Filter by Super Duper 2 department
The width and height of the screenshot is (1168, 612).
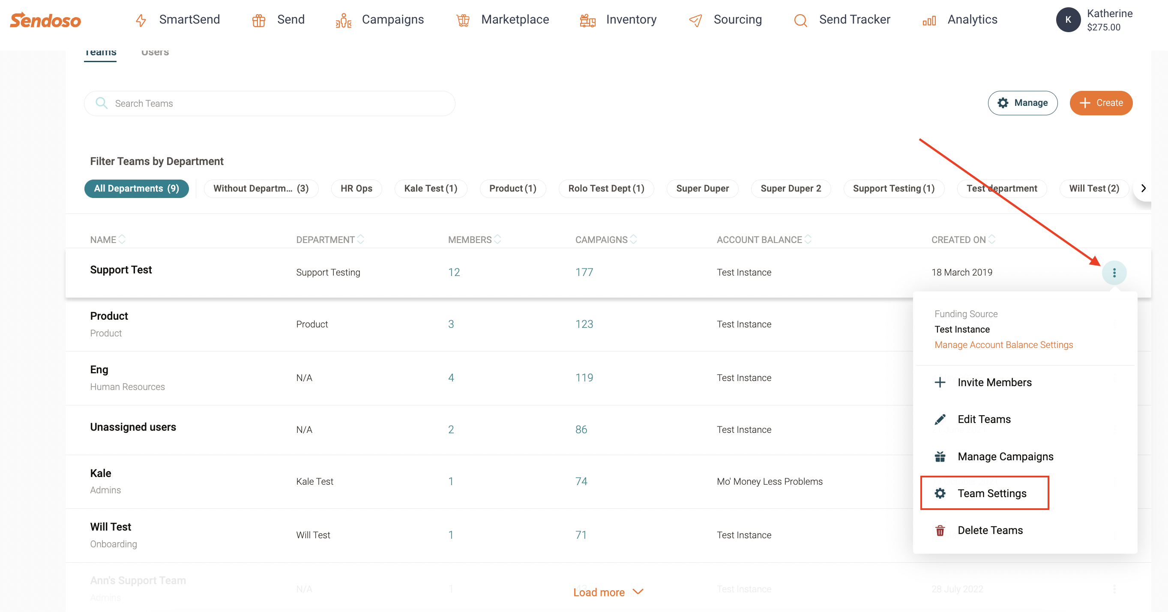pyautogui.click(x=791, y=189)
